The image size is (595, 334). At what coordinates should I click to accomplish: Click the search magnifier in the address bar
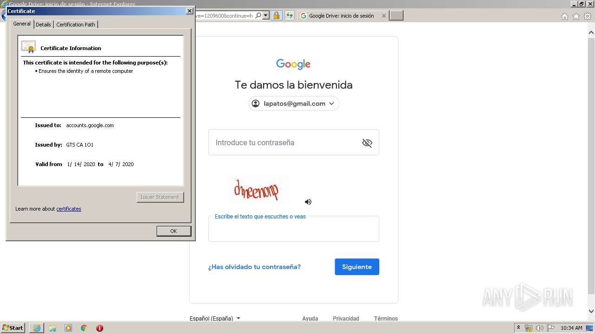(258, 16)
